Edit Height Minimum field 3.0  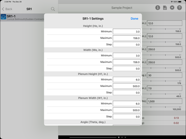click(127, 32)
